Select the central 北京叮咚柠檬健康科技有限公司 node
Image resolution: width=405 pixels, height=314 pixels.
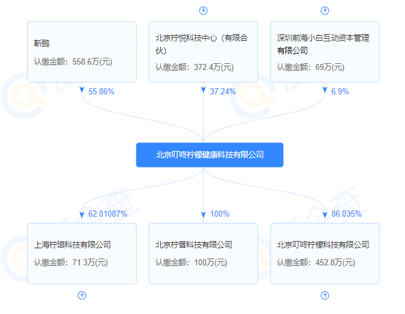click(x=210, y=155)
